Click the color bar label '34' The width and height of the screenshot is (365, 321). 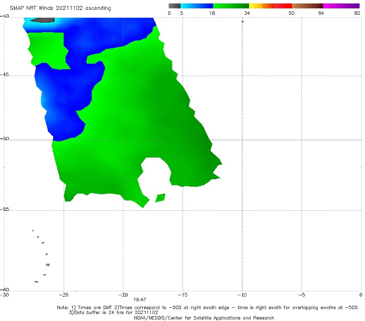(247, 13)
